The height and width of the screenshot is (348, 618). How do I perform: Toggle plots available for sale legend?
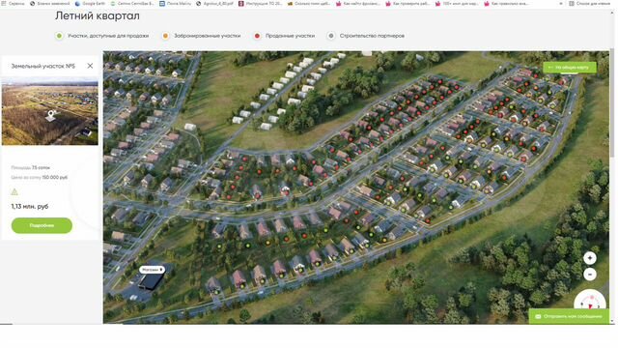pyautogui.click(x=102, y=36)
